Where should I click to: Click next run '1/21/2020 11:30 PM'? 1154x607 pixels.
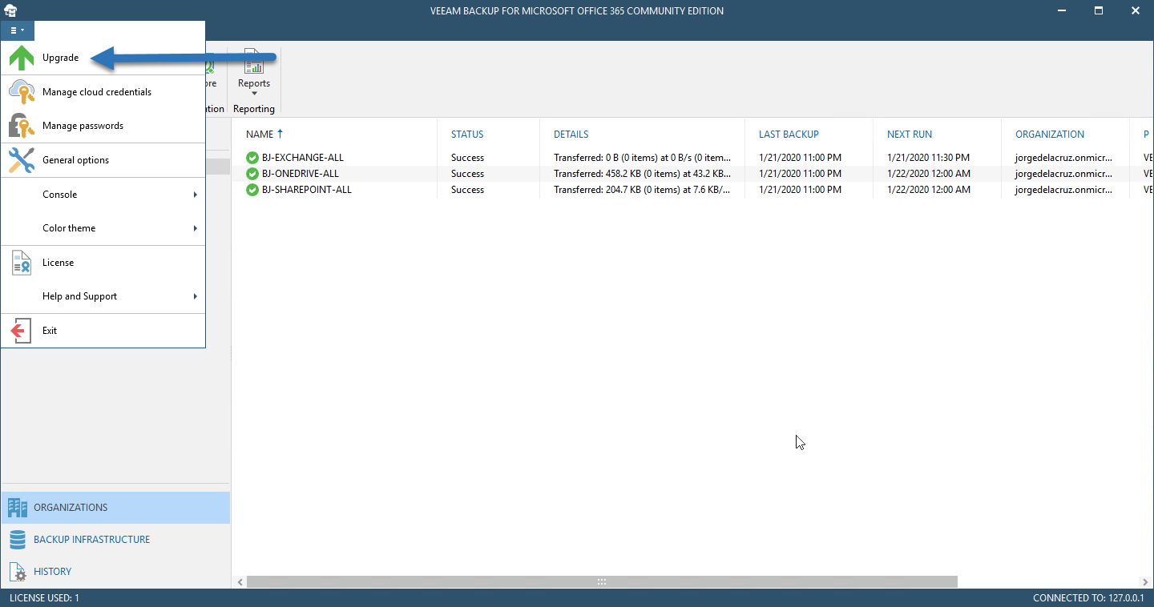coord(928,158)
